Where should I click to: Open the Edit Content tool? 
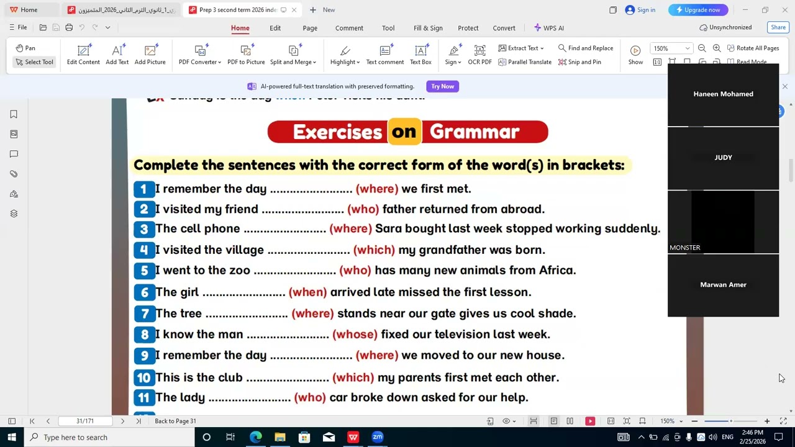(x=83, y=55)
